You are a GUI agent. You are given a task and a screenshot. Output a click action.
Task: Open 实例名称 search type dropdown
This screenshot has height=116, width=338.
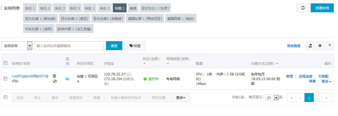[x=17, y=46]
